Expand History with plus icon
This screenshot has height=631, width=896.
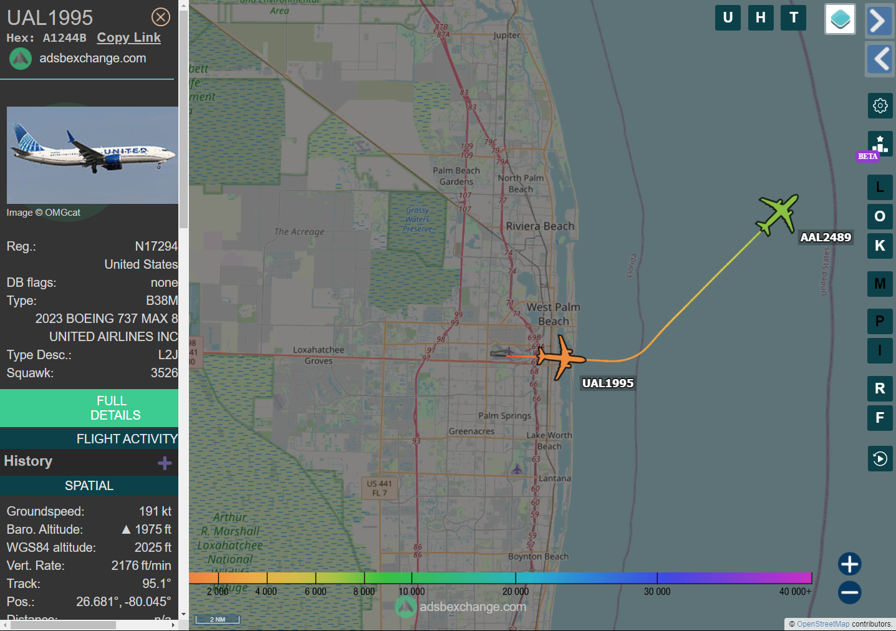tap(165, 463)
